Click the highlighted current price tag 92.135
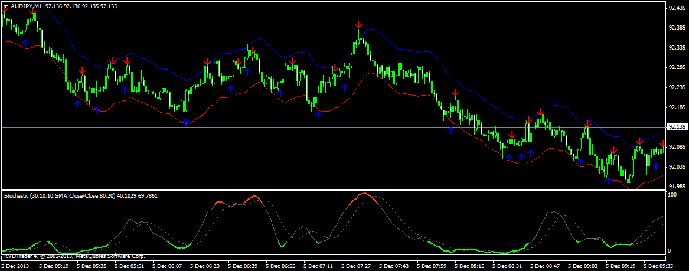689x271 pixels. tap(677, 127)
